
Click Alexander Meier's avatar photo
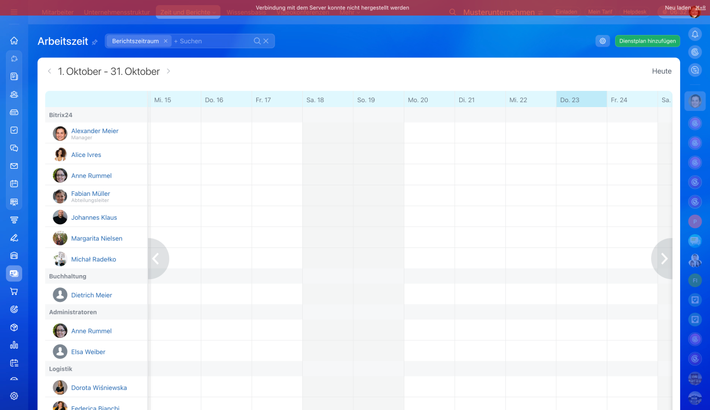pyautogui.click(x=60, y=134)
